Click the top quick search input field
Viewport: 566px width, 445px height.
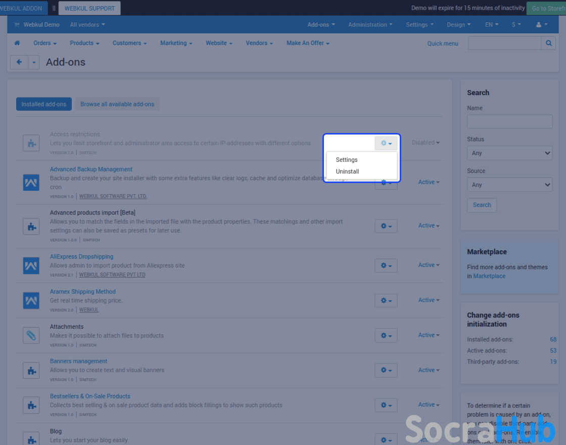[505, 43]
